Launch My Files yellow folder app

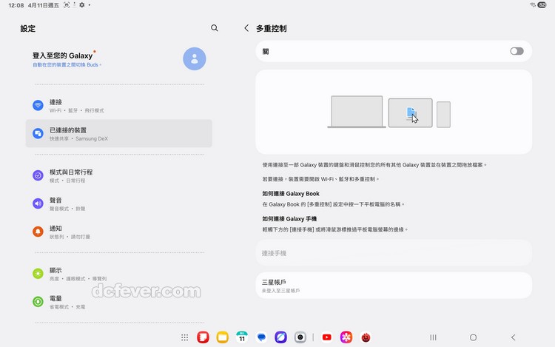coord(222,337)
